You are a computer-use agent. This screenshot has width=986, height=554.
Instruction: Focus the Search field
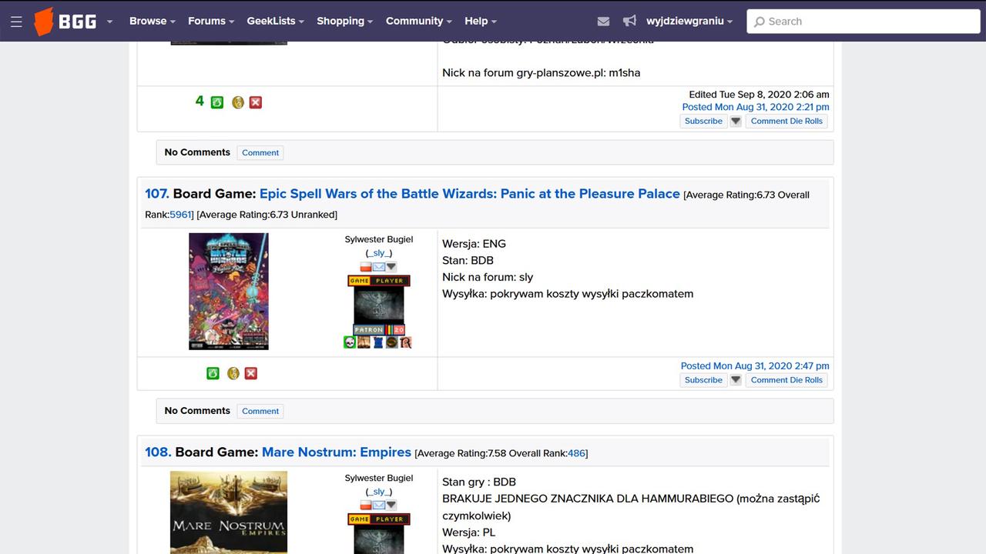(863, 22)
